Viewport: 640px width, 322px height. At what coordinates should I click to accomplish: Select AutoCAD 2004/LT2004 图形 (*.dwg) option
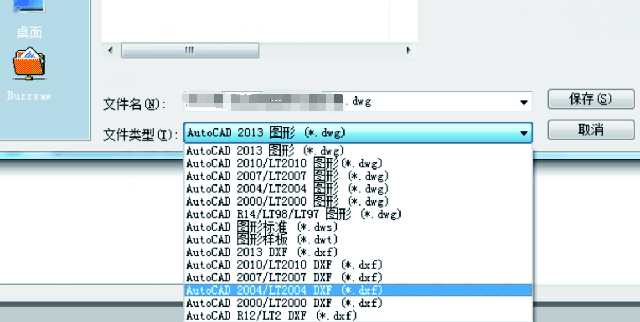pyautogui.click(x=358, y=189)
